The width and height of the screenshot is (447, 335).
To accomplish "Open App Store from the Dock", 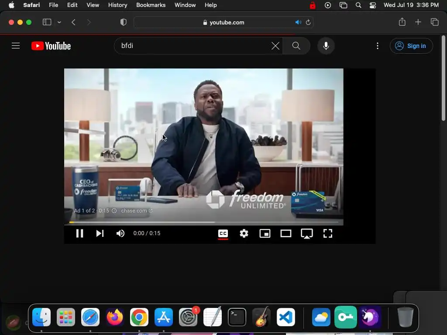I will (x=164, y=317).
